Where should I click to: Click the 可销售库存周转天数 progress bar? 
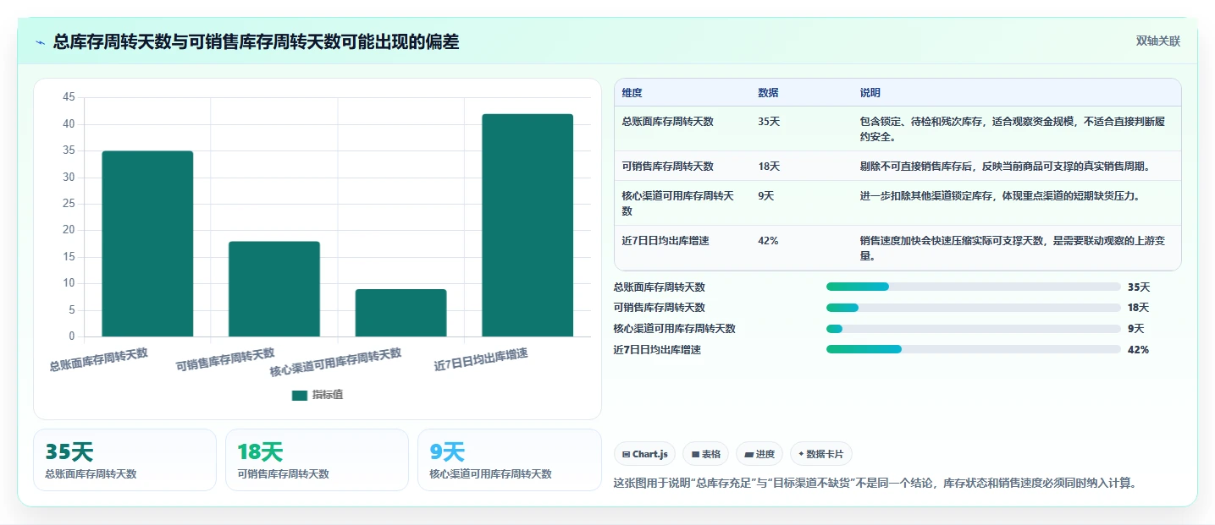pos(974,308)
